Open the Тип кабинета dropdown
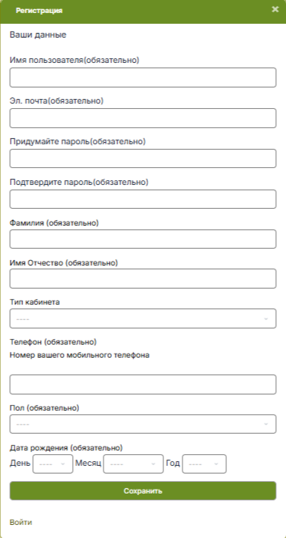This screenshot has width=286, height=538. tap(143, 319)
